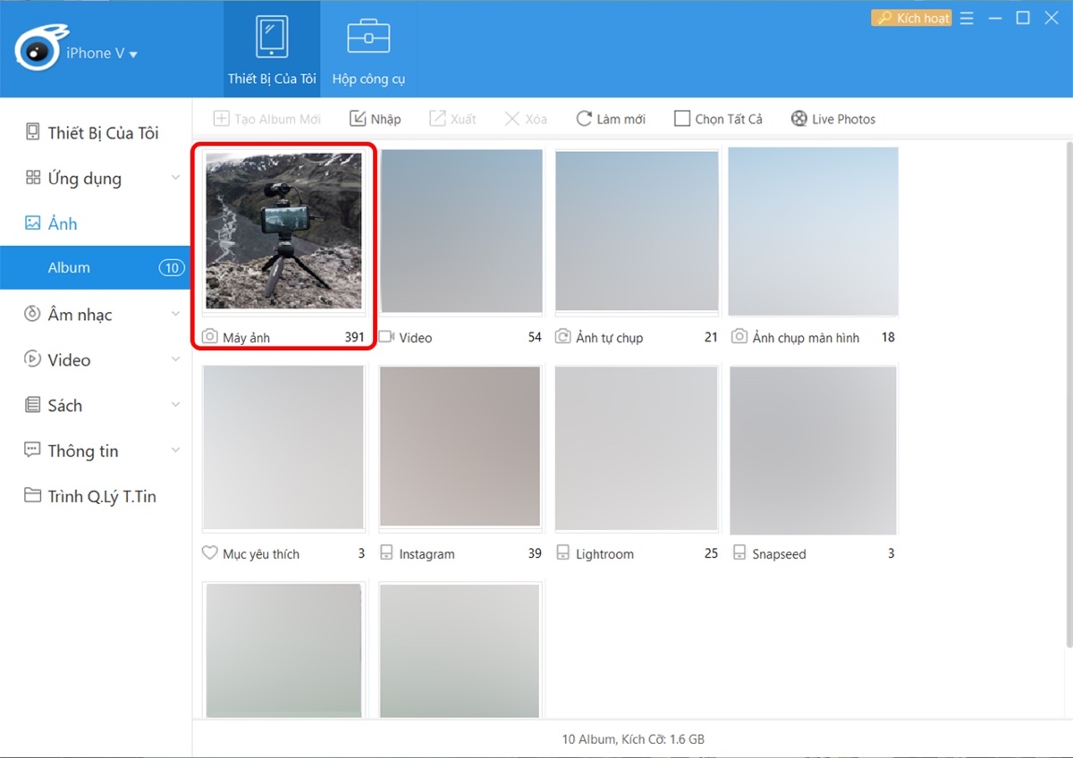Click the 54 count of Video album
Viewport: 1073px width, 758px height.
click(x=535, y=338)
